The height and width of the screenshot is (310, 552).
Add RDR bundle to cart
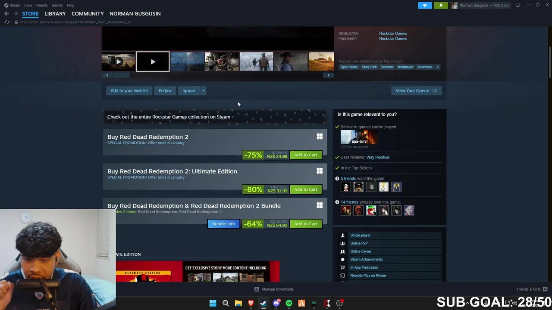pyautogui.click(x=306, y=224)
